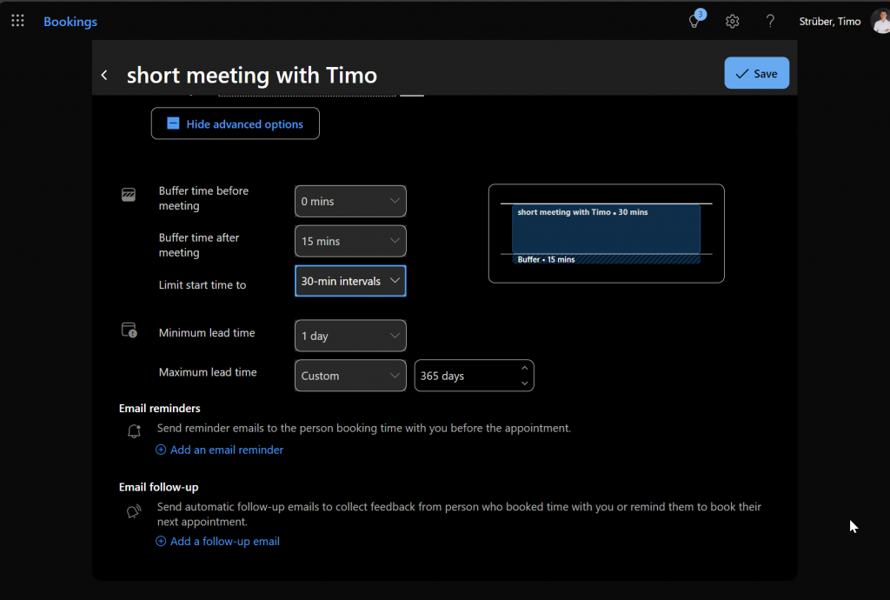The height and width of the screenshot is (600, 890).
Task: Click the email reminders bell icon
Action: (x=134, y=431)
